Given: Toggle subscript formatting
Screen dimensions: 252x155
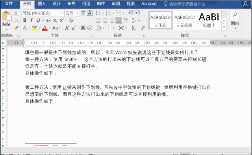Looking at the screenshot, I should pos(56,21).
